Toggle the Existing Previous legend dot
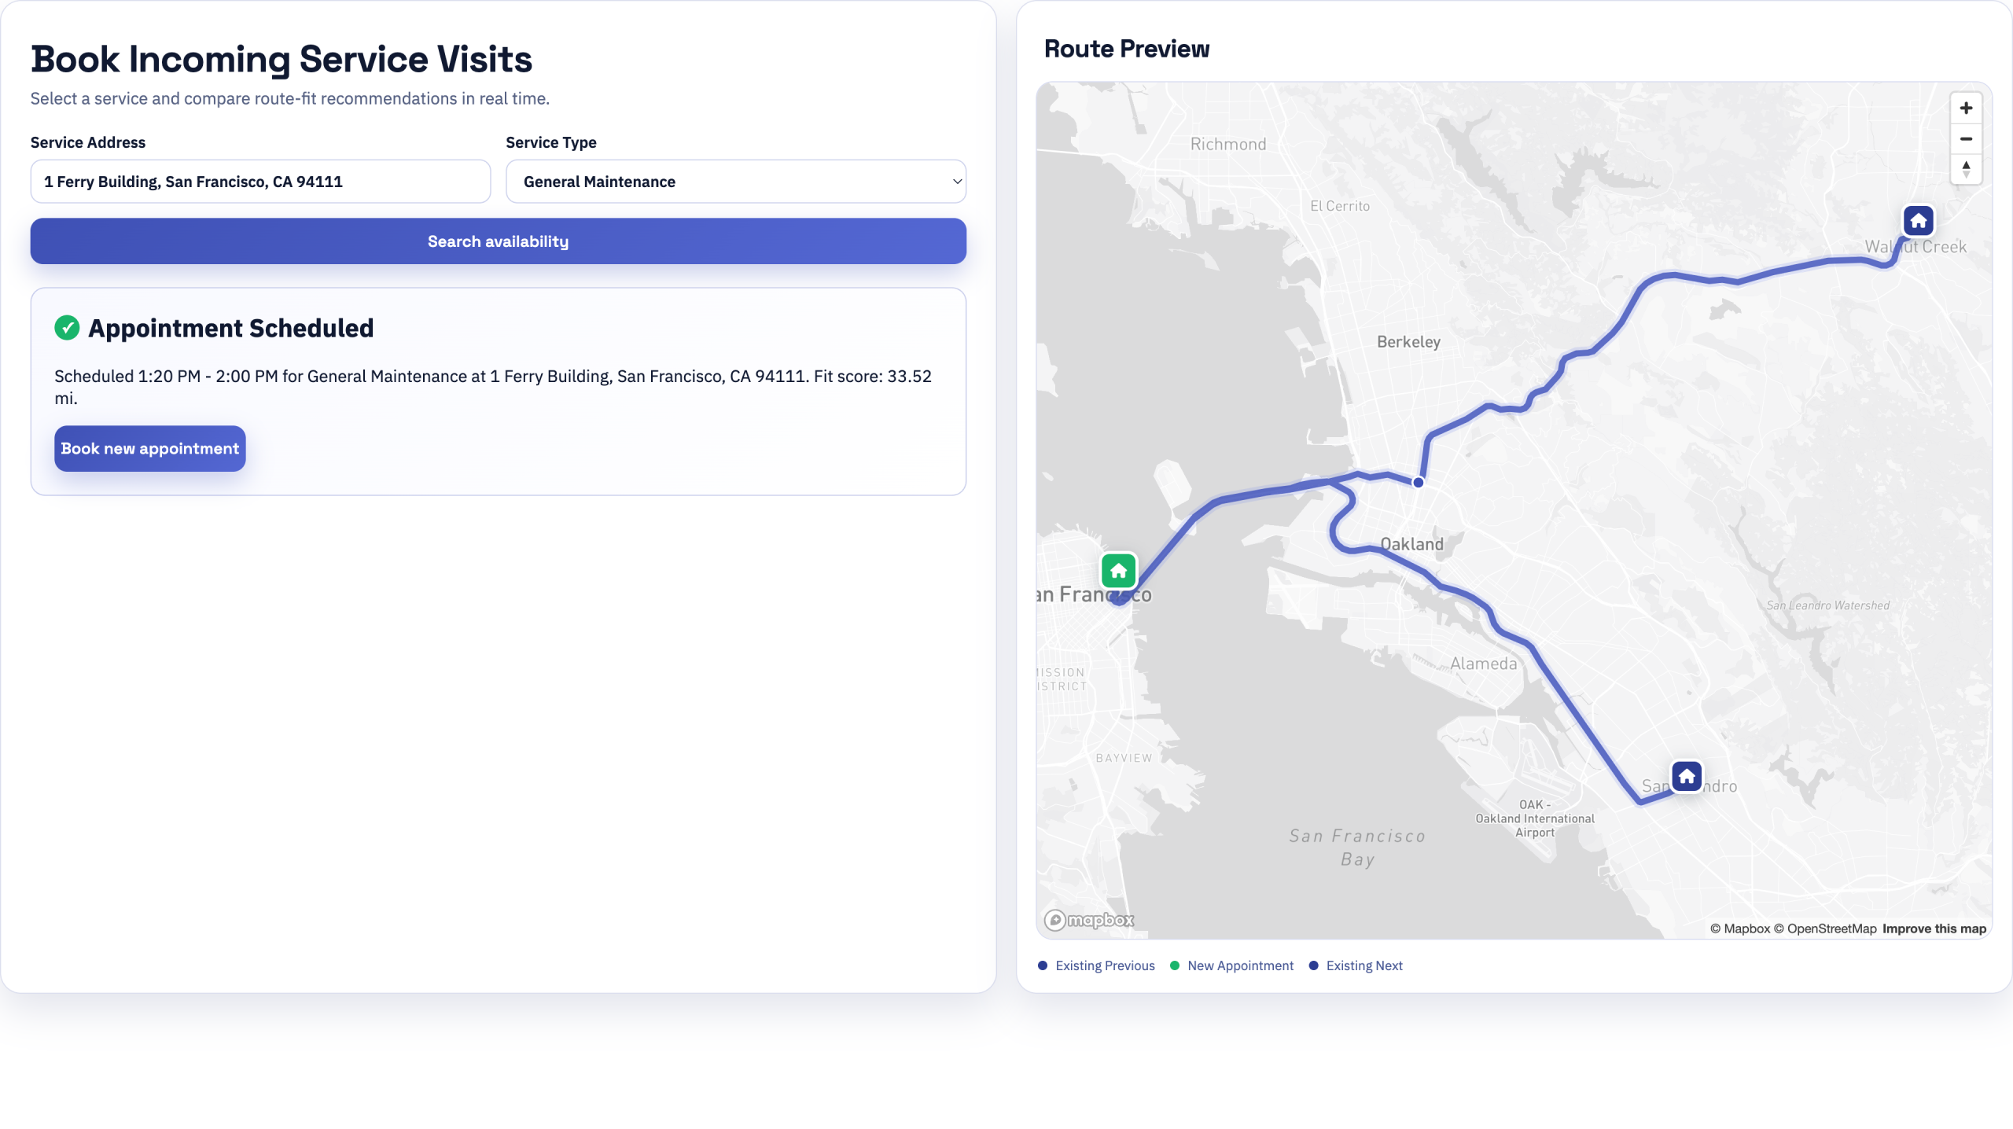The image size is (2013, 1129). (x=1042, y=965)
